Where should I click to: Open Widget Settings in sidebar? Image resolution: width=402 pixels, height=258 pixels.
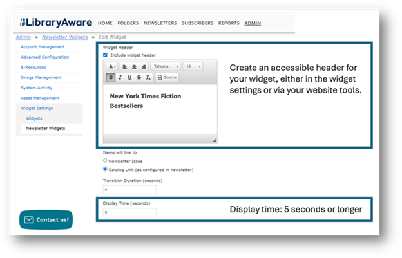pyautogui.click(x=37, y=108)
